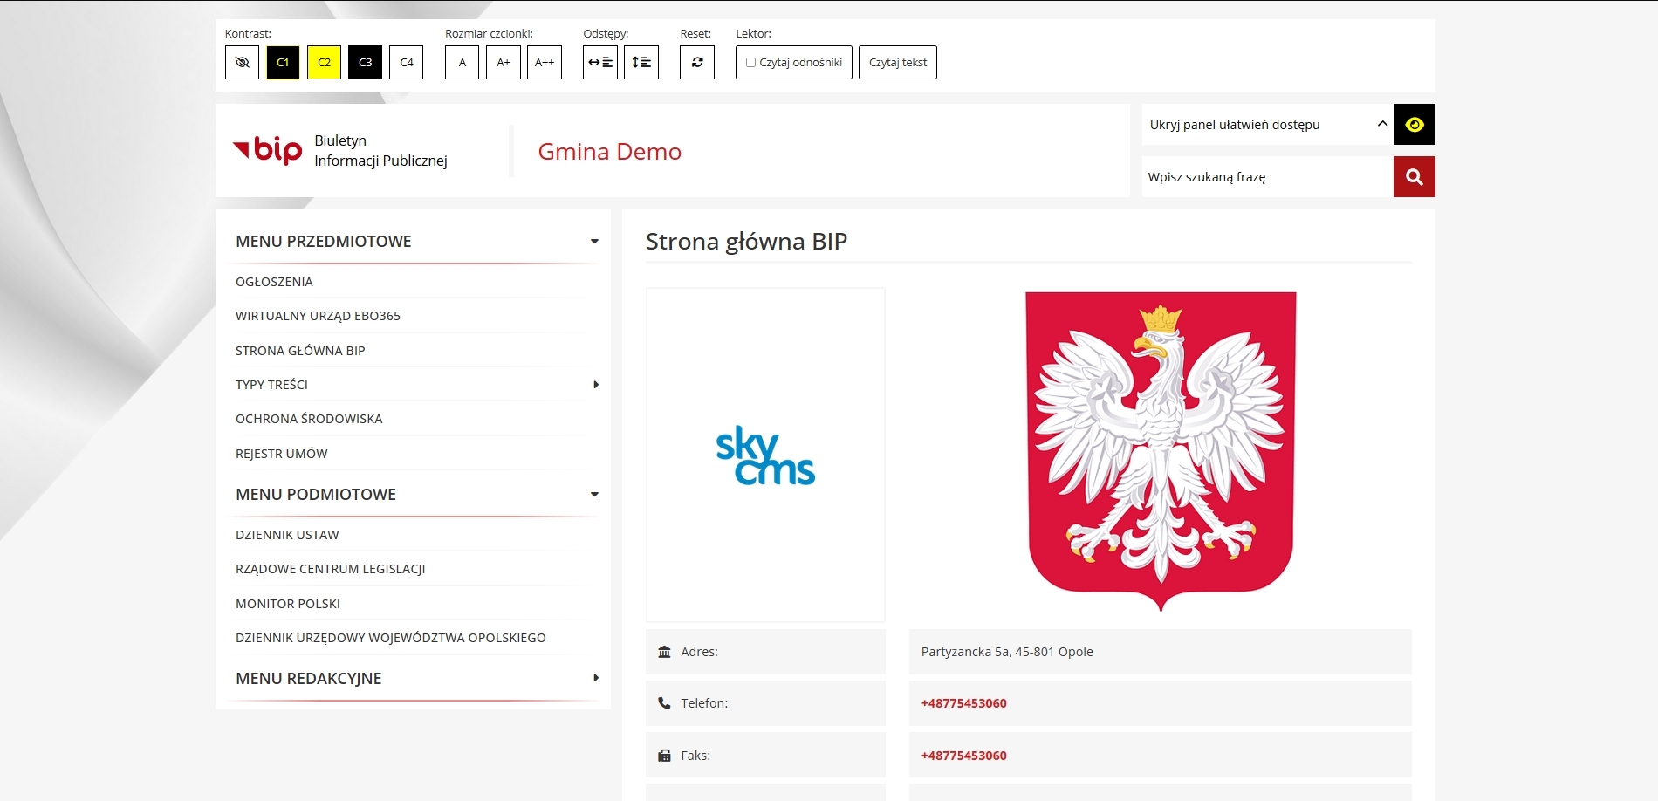The image size is (1658, 801).
Task: Open the Gmina Demo link
Action: pos(609,151)
